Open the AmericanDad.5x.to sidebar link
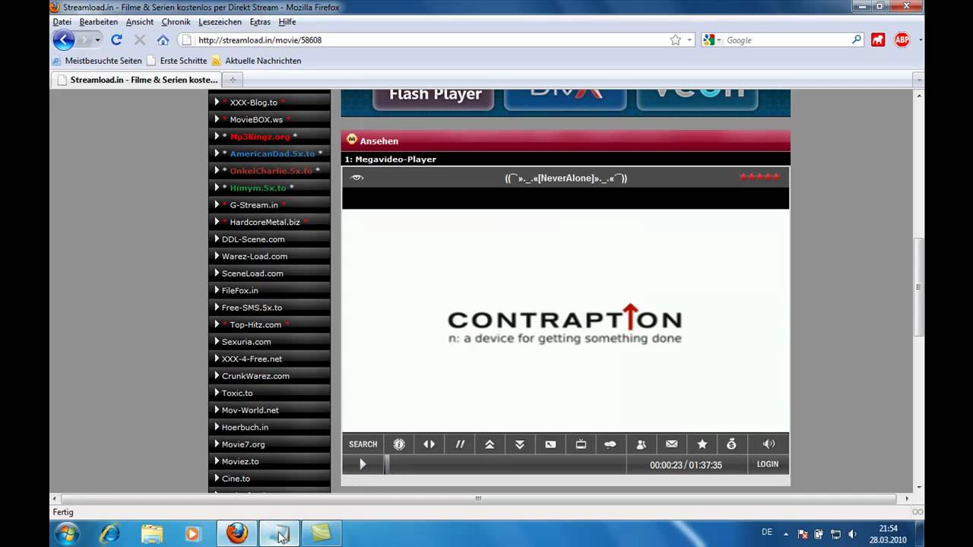The height and width of the screenshot is (547, 973). point(272,153)
